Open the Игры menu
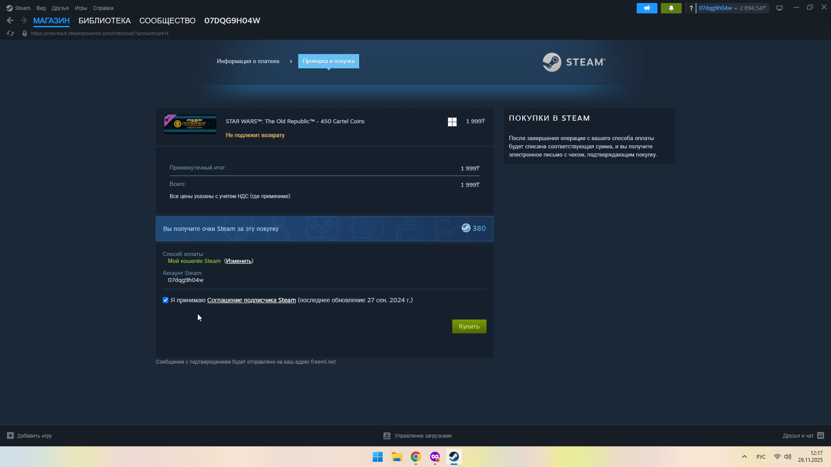831x467 pixels. [x=81, y=8]
